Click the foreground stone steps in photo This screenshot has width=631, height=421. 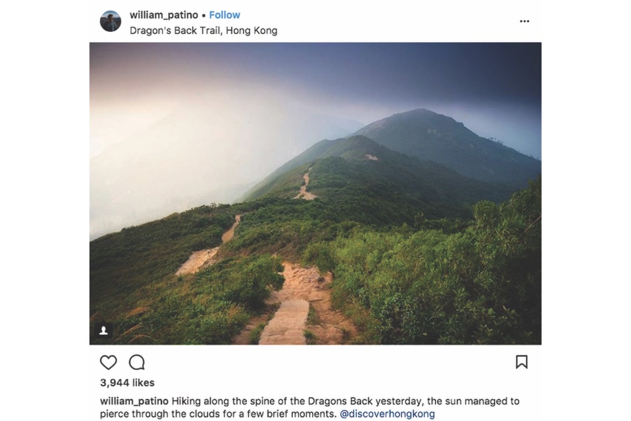[285, 321]
